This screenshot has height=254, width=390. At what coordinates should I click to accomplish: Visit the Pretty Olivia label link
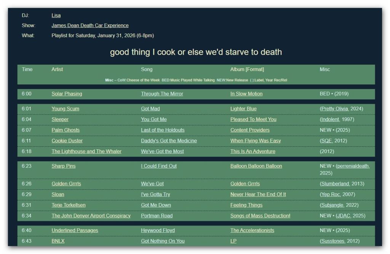point(334,109)
